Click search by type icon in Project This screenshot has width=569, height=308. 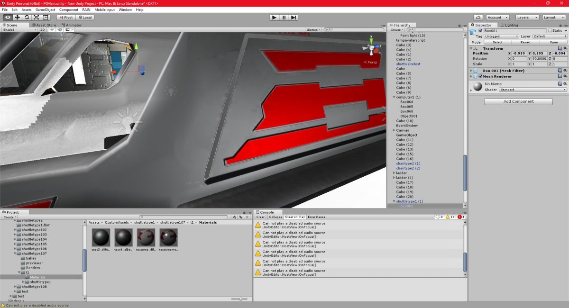tap(234, 217)
